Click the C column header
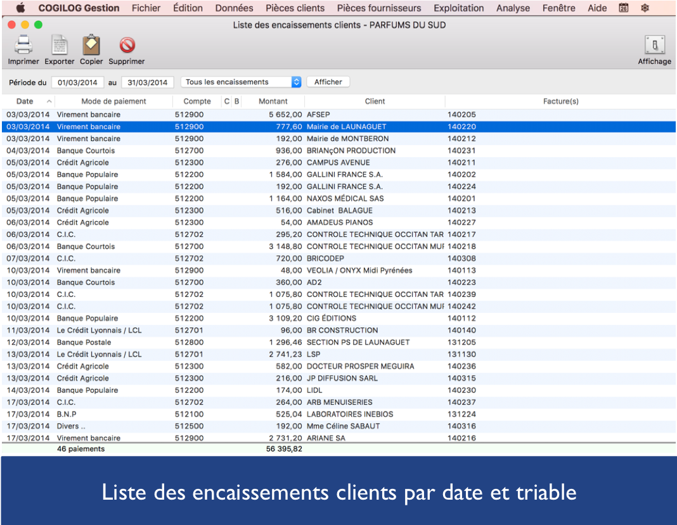The image size is (677, 525). (x=227, y=101)
